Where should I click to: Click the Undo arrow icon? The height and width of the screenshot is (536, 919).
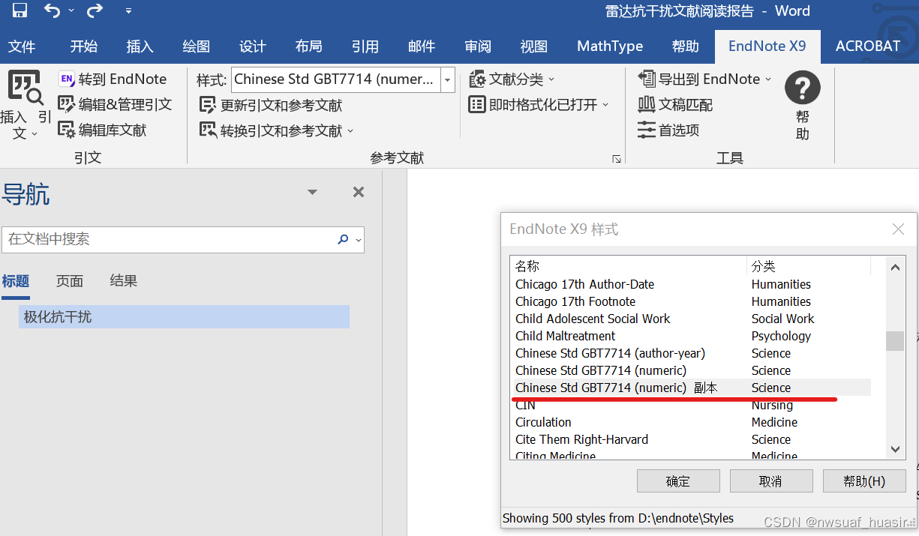(x=52, y=10)
